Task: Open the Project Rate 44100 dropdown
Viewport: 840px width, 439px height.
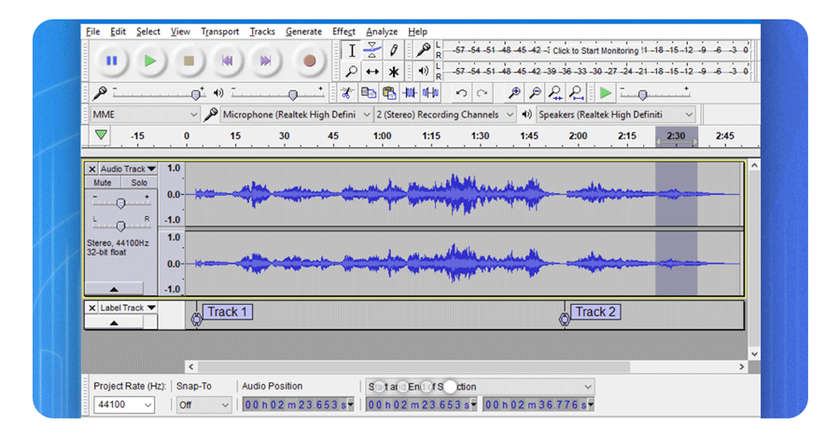Action: click(124, 405)
